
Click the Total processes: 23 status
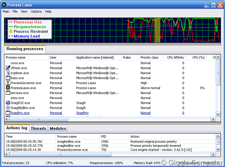[15, 163]
